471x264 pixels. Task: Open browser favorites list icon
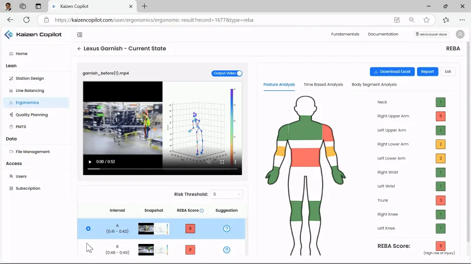tap(446, 20)
